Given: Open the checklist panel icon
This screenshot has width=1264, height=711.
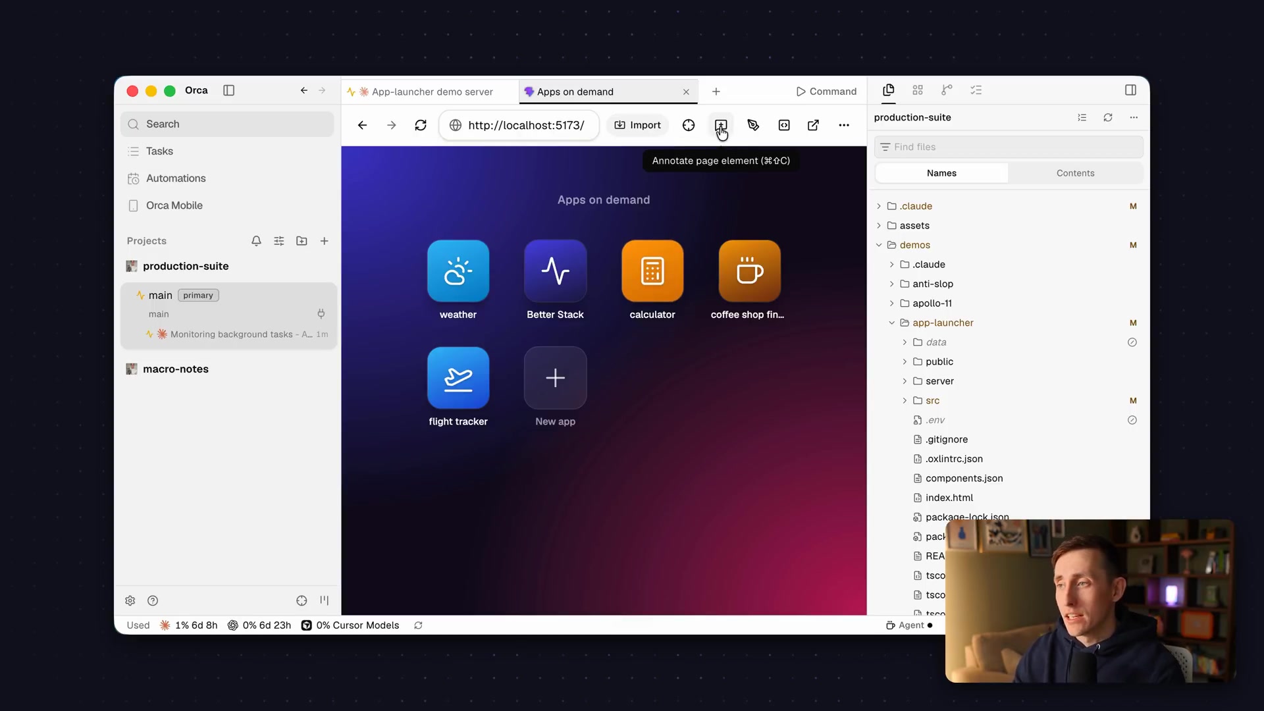Looking at the screenshot, I should point(976,90).
